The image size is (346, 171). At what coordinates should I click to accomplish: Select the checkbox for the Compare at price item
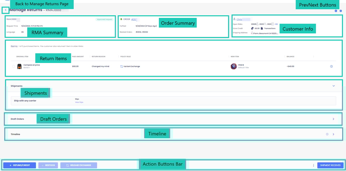(x=14, y=66)
